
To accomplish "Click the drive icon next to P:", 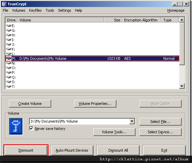I will point(9,72).
